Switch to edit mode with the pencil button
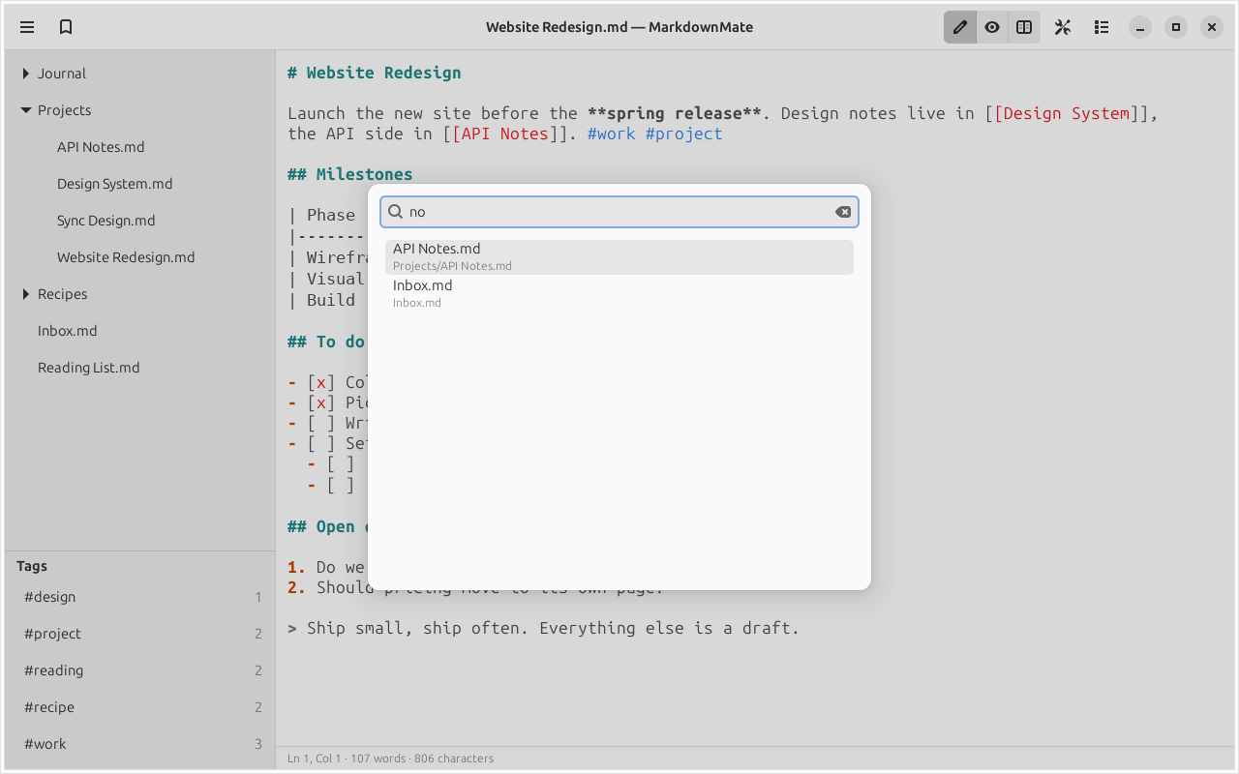 [960, 27]
